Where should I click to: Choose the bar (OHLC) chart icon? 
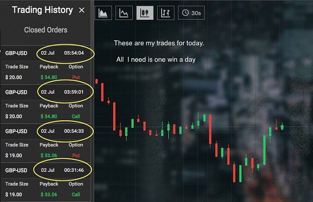(166, 13)
